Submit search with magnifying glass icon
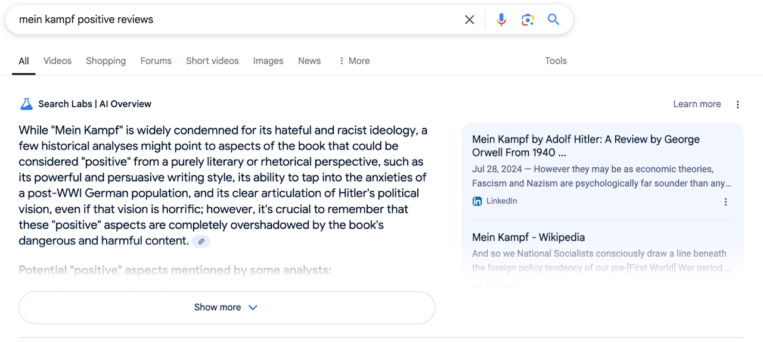The image size is (763, 343). point(554,20)
